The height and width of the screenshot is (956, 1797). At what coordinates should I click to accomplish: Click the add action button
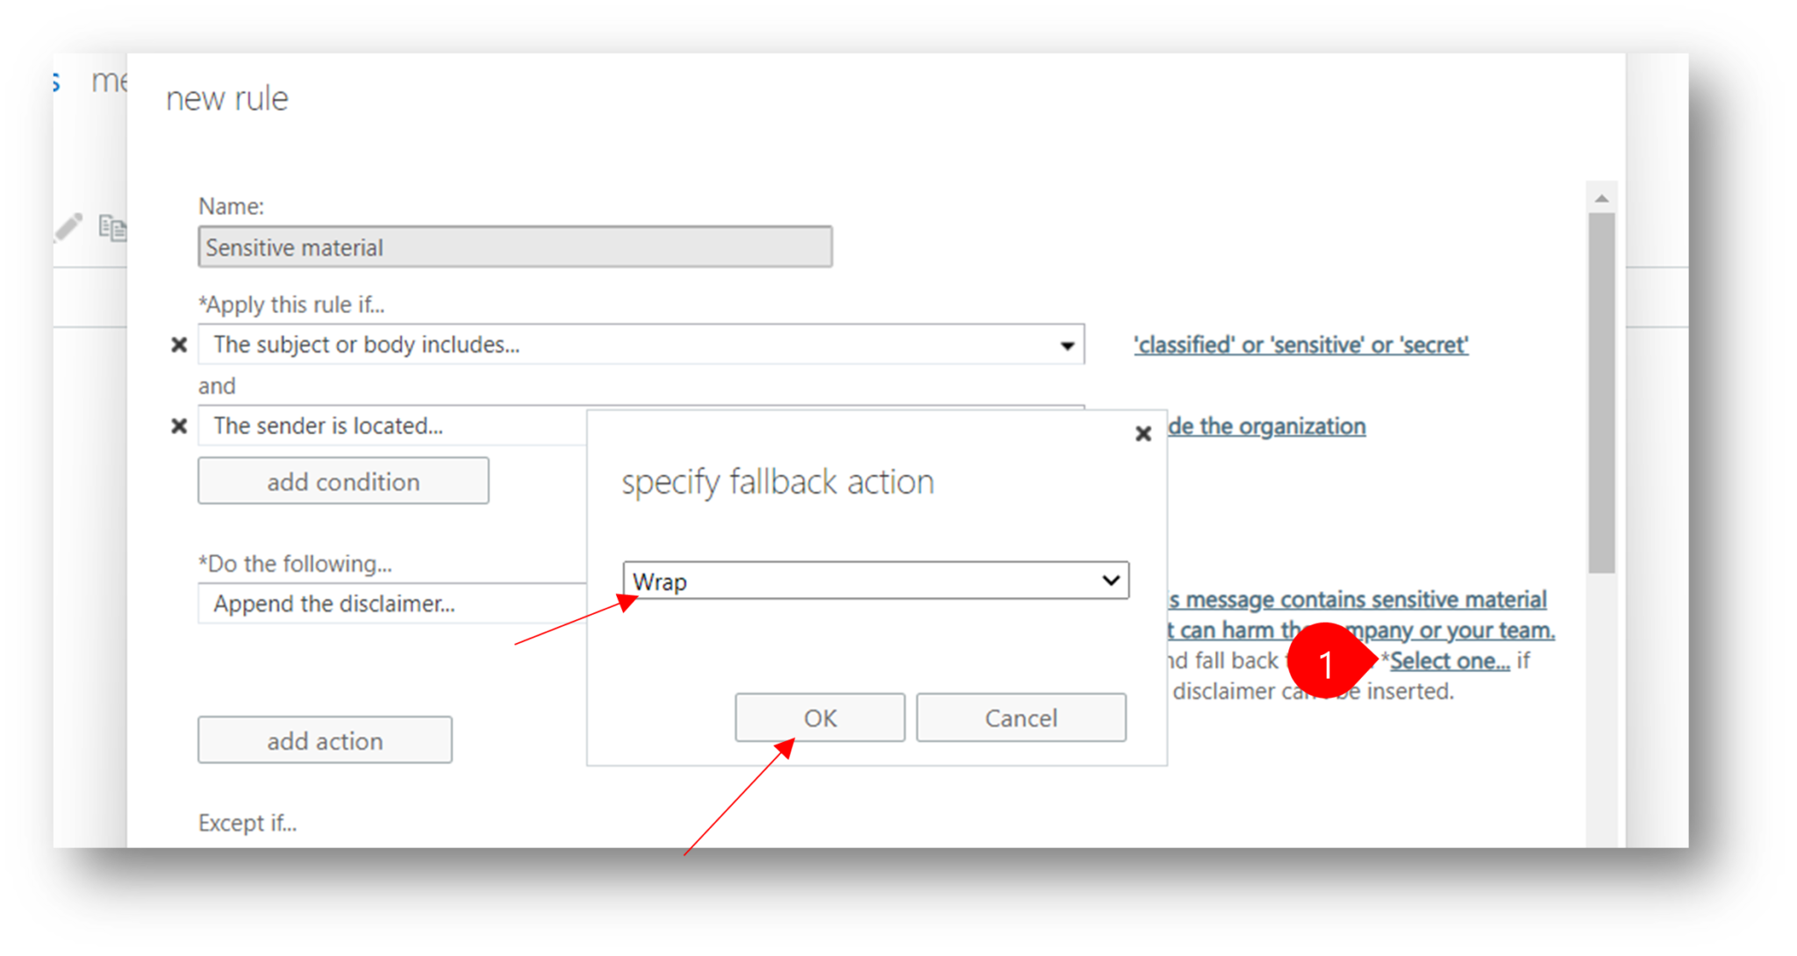[325, 741]
